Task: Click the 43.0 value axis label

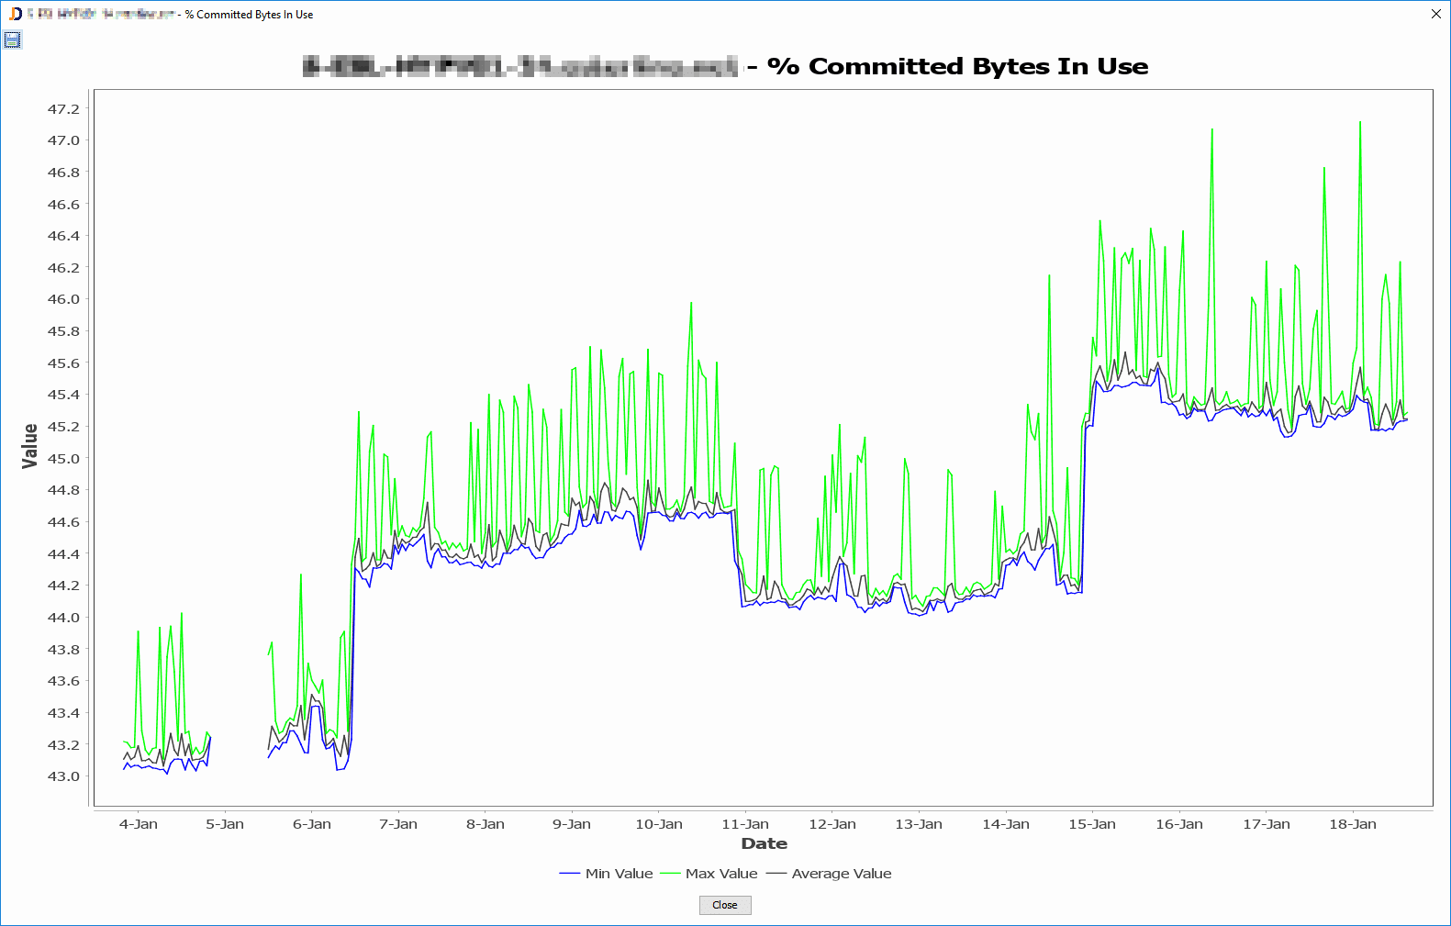Action: [x=63, y=776]
